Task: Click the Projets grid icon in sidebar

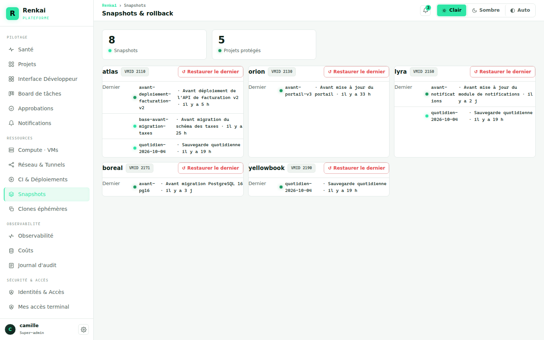Action: click(11, 64)
